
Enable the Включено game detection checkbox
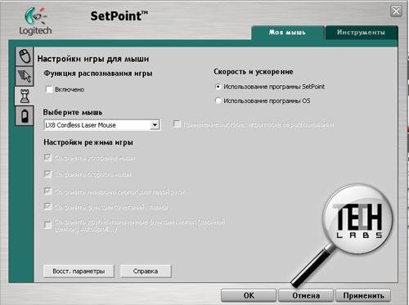[49, 89]
